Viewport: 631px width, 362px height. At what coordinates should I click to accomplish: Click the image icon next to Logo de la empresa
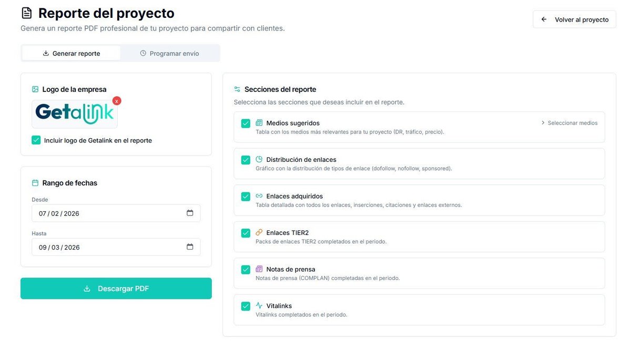35,89
